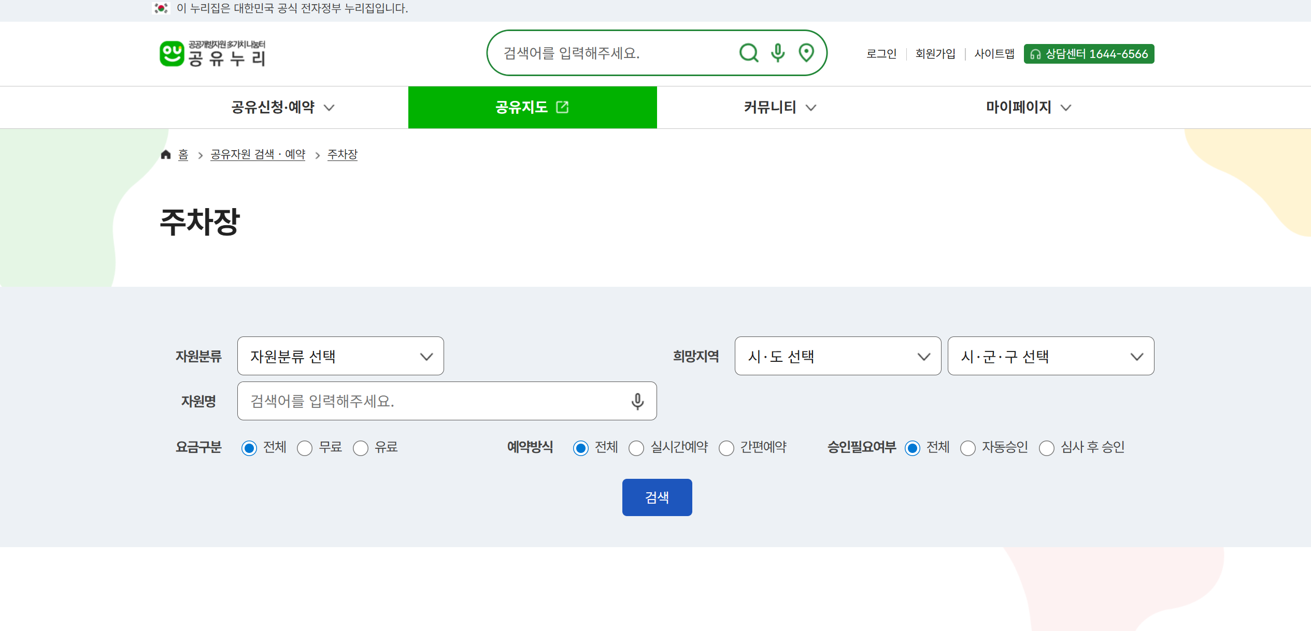Click the headset icon on 상담센터 1644-6566
Image resolution: width=1311 pixels, height=631 pixels.
point(1035,53)
